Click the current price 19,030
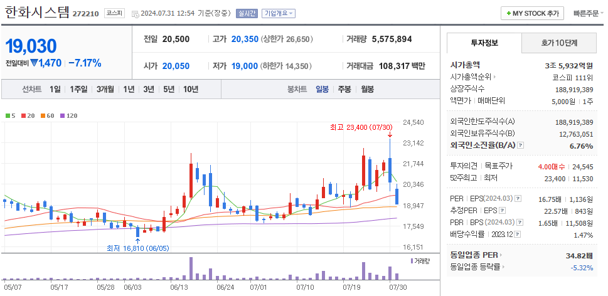This screenshot has width=608, height=296. point(31,46)
